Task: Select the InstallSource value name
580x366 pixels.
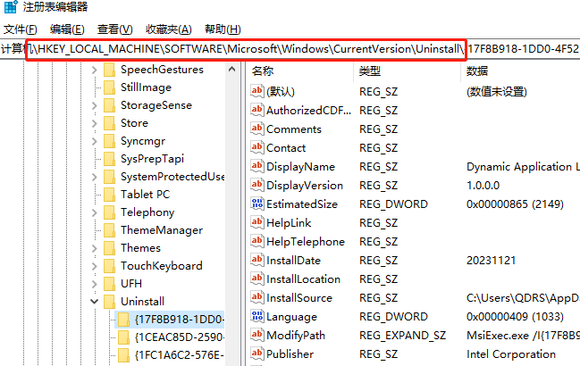Action: [x=299, y=298]
